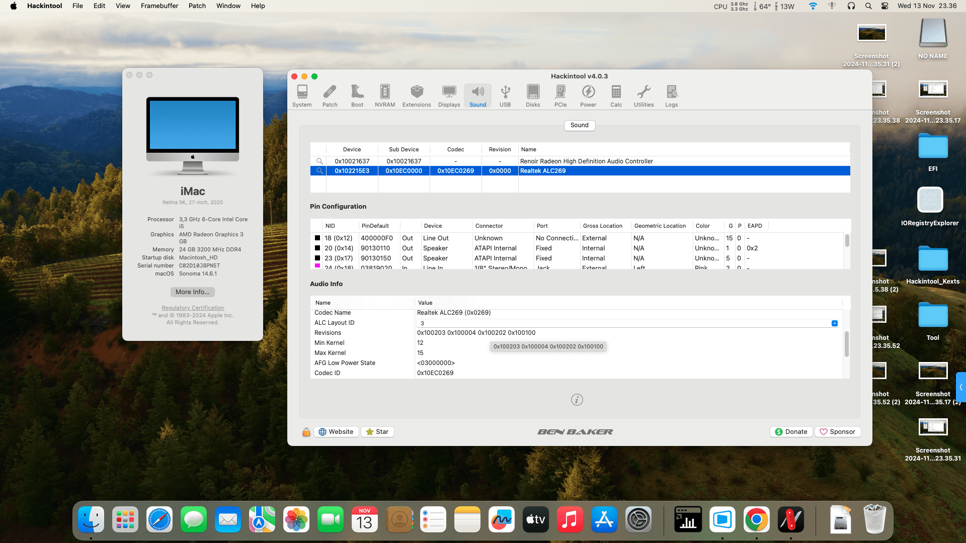Viewport: 966px width, 543px height.
Task: Click the Sound segmented tab label
Action: (x=579, y=125)
